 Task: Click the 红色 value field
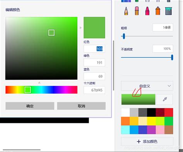(94, 49)
